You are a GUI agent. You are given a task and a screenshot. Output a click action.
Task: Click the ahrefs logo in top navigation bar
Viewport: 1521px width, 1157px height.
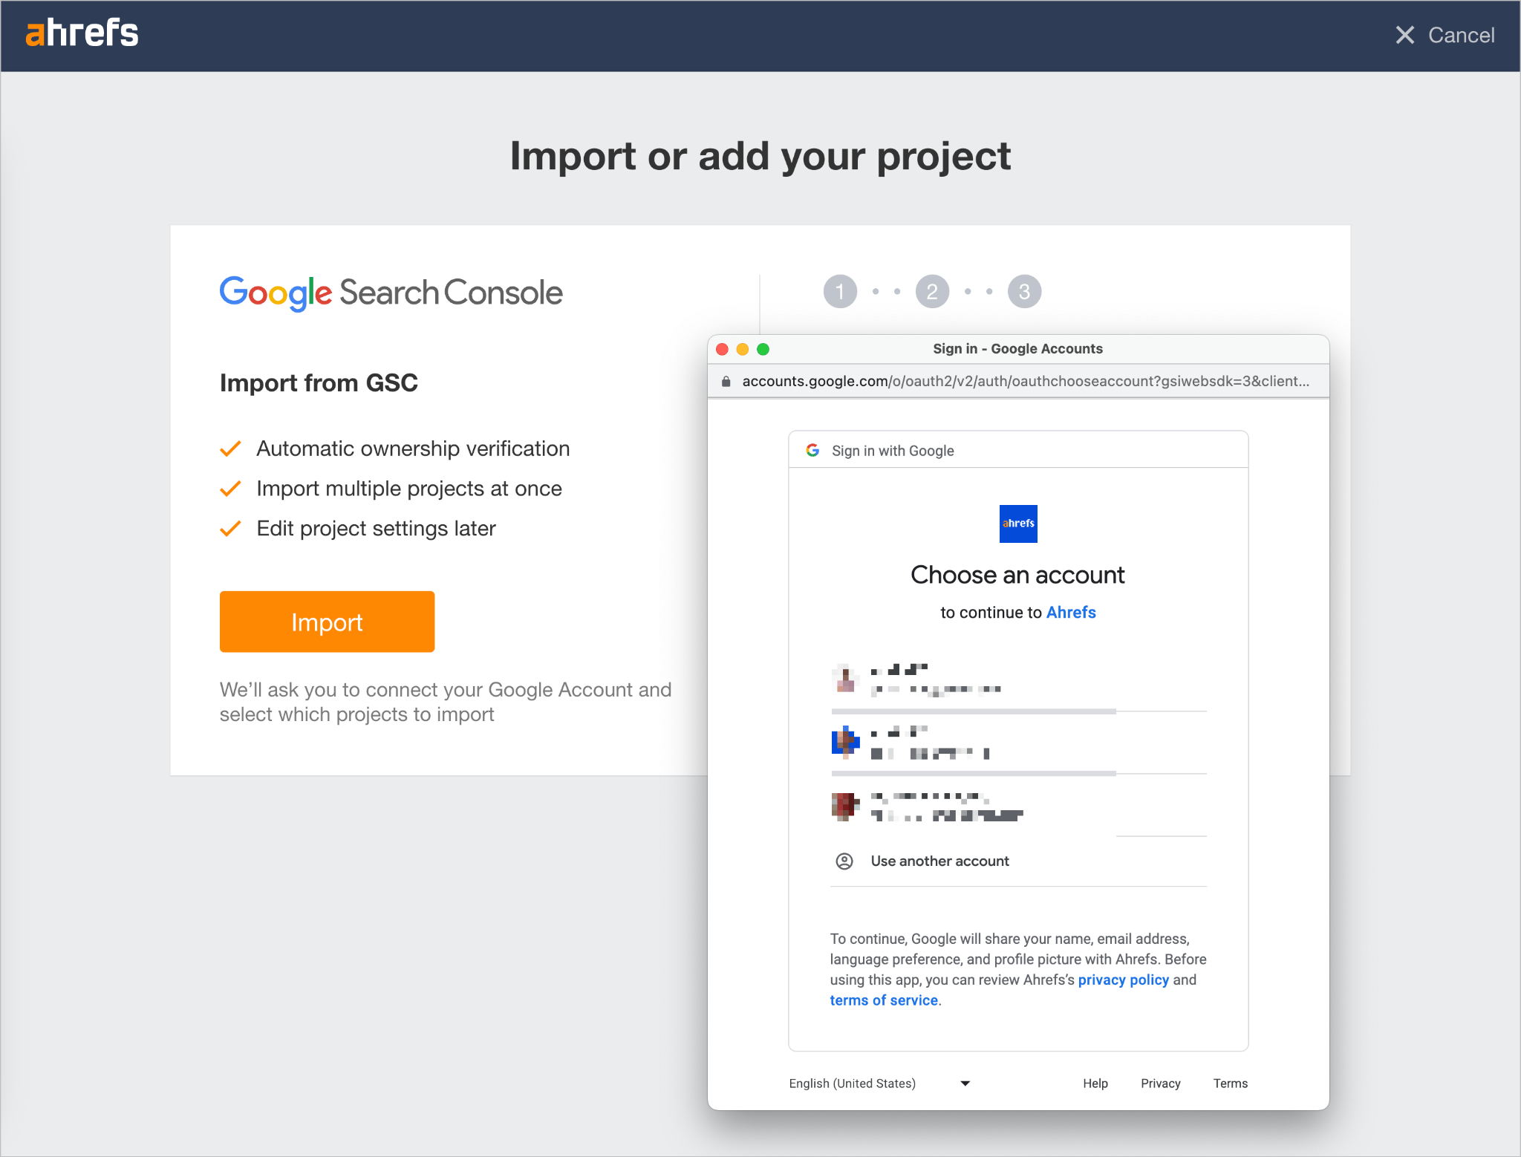pyautogui.click(x=82, y=33)
